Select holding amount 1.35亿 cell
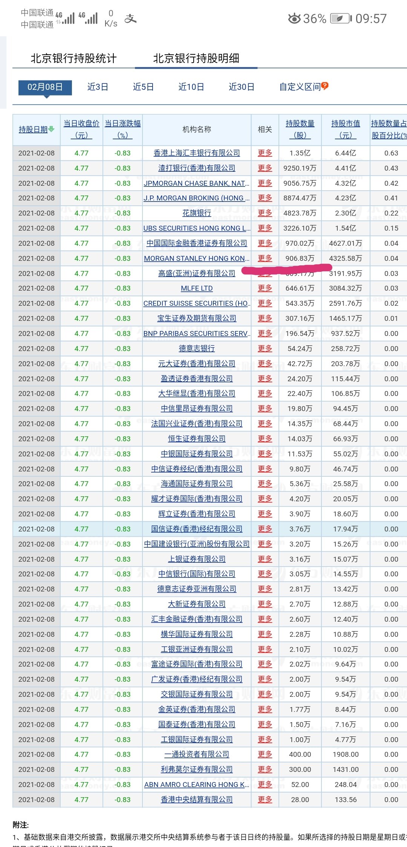Screen dimensions: 407x847 tap(300, 153)
